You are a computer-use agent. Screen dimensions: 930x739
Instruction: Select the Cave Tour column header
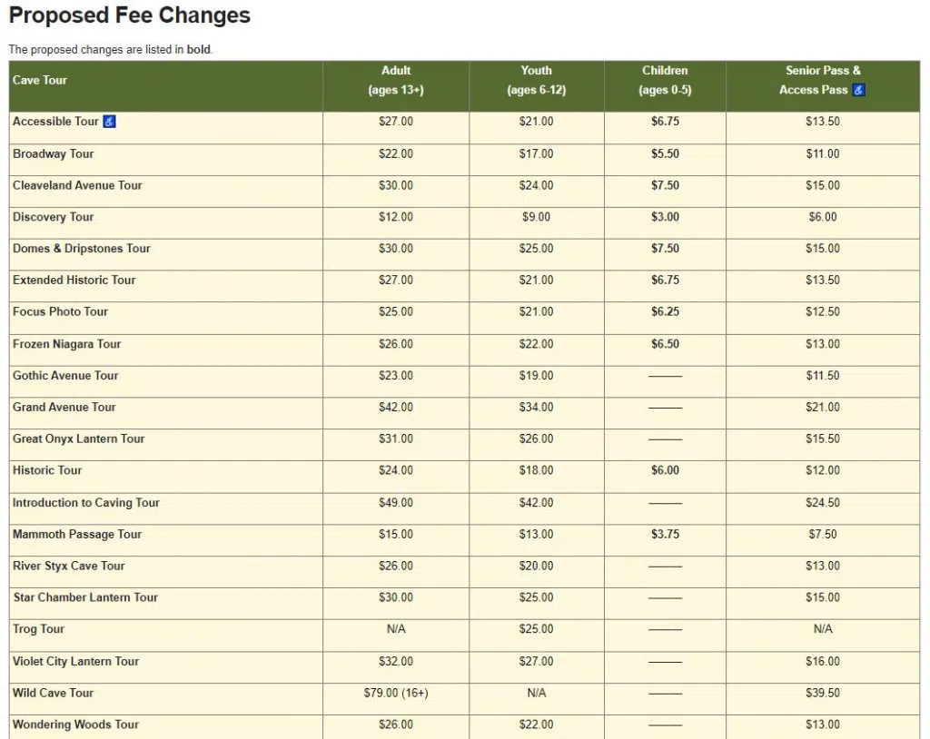pos(40,80)
